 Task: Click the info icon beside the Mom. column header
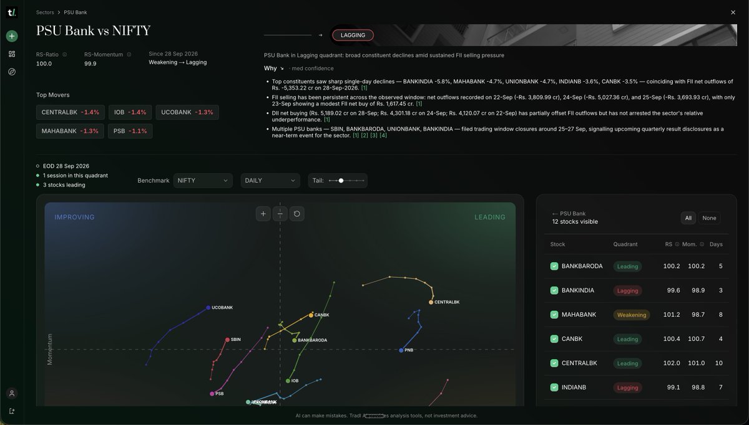click(702, 244)
